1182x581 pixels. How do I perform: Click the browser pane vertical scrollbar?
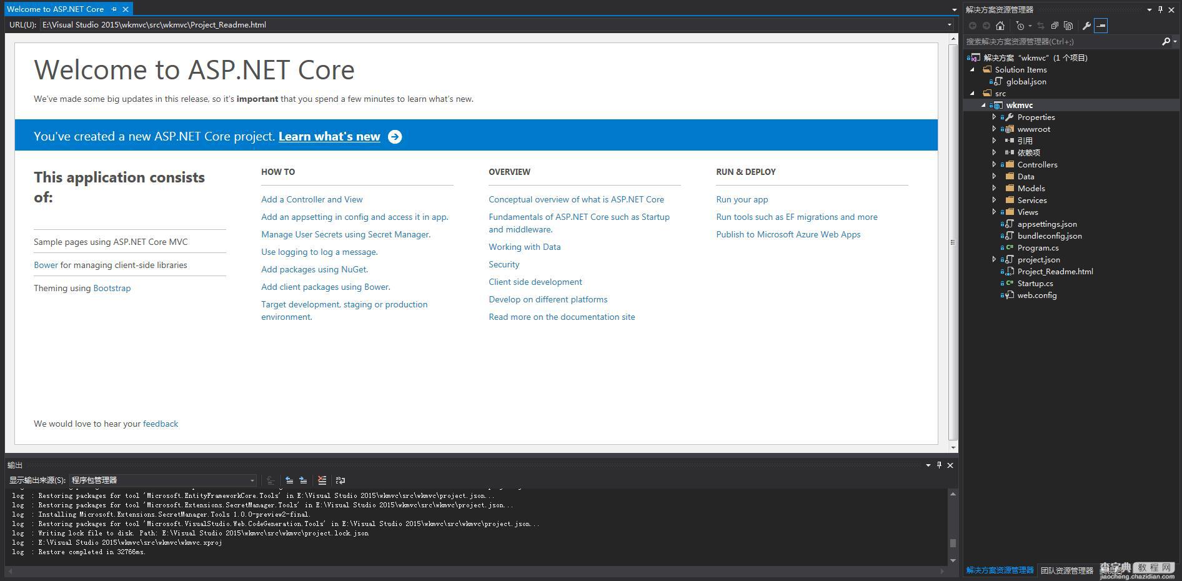tap(953, 242)
